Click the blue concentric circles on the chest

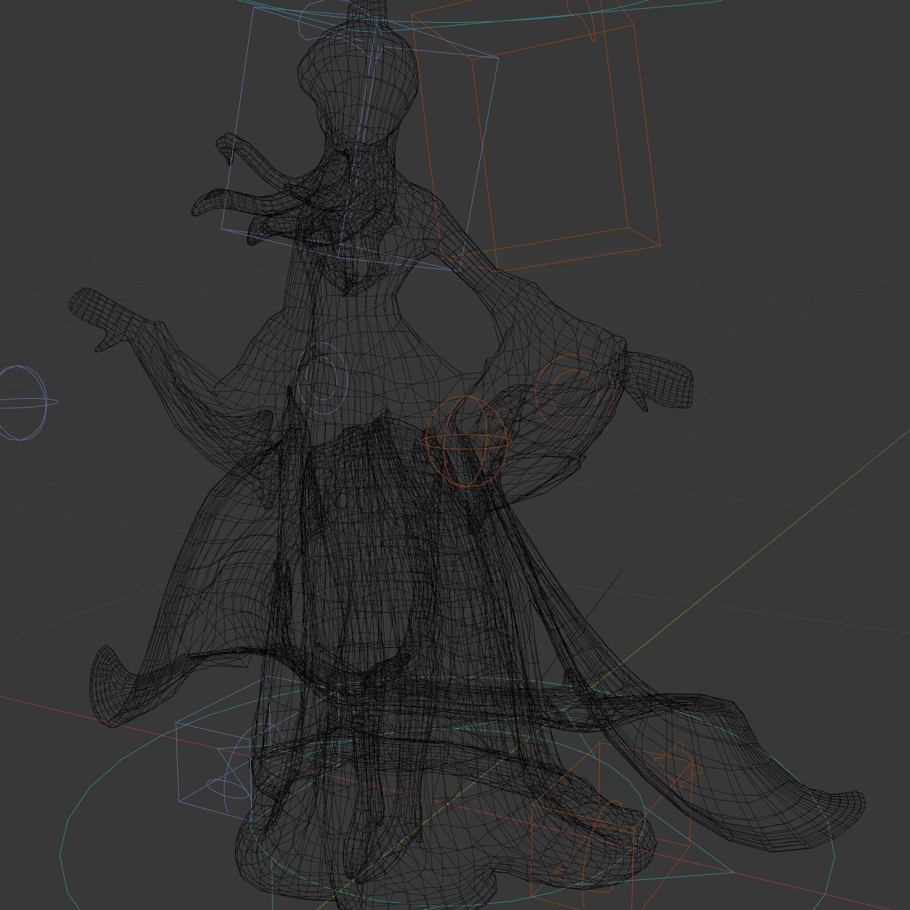pos(322,379)
